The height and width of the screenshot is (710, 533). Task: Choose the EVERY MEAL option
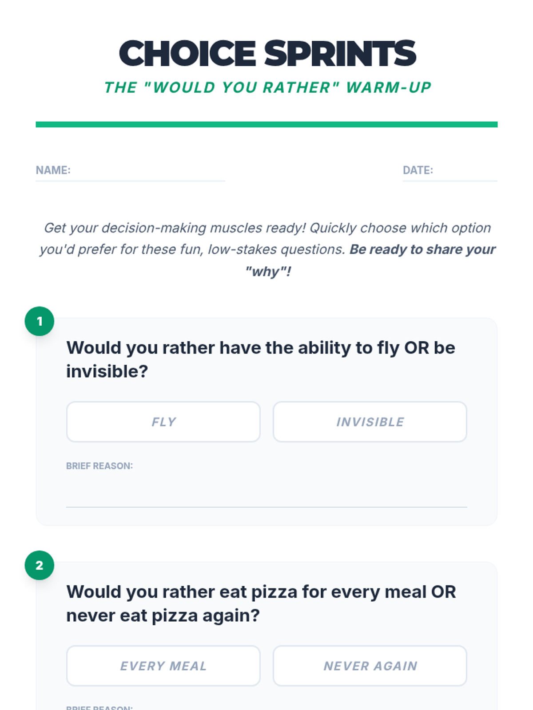163,666
